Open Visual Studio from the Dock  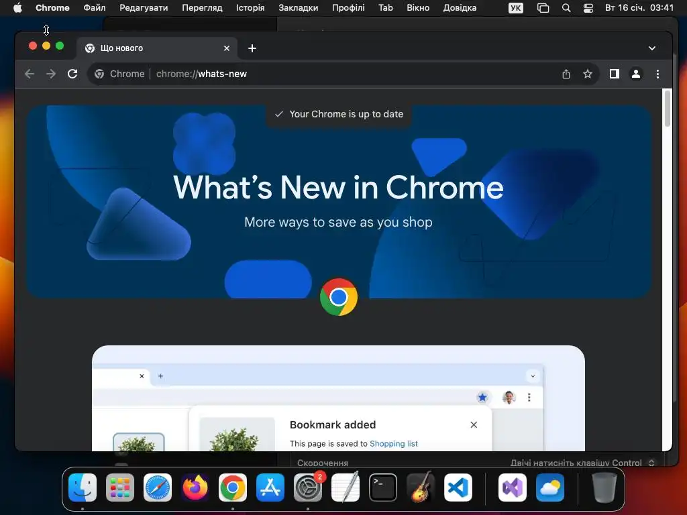pos(513,488)
